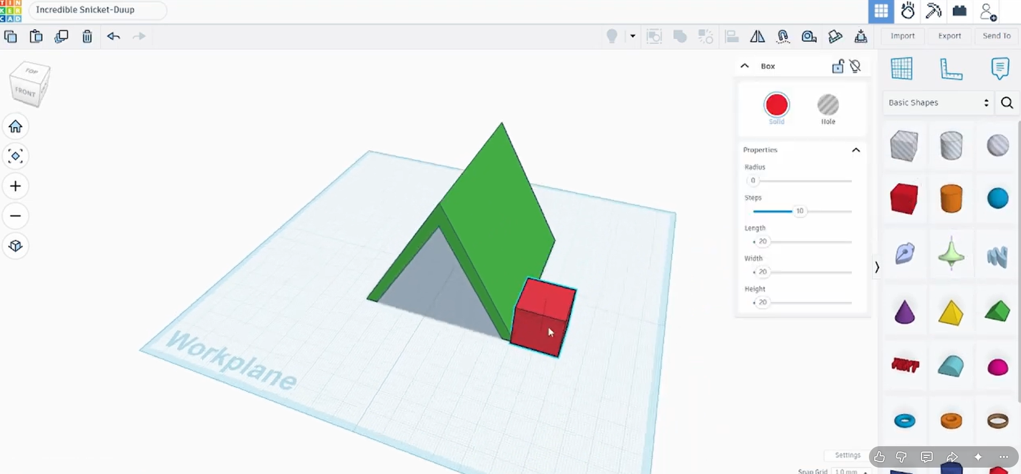Zoom in with plus button

pos(16,186)
